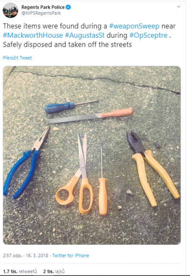View the 1,7 tis. retweetů list
190x276 pixels.
point(20,271)
